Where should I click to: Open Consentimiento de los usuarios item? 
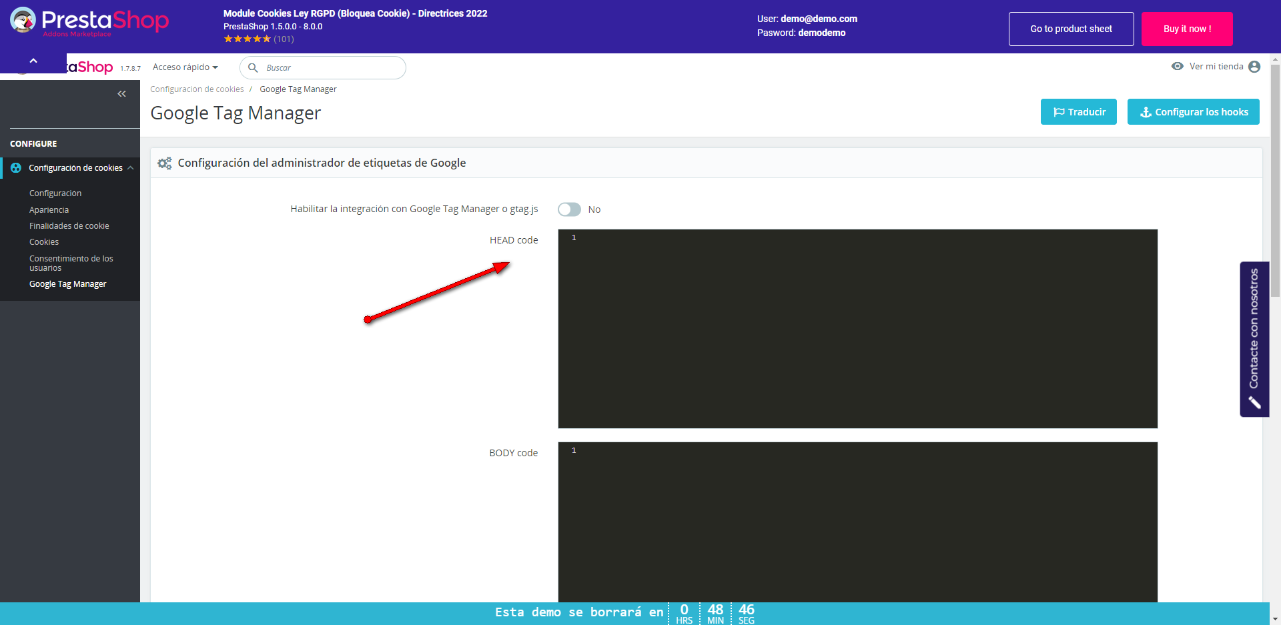tap(71, 263)
